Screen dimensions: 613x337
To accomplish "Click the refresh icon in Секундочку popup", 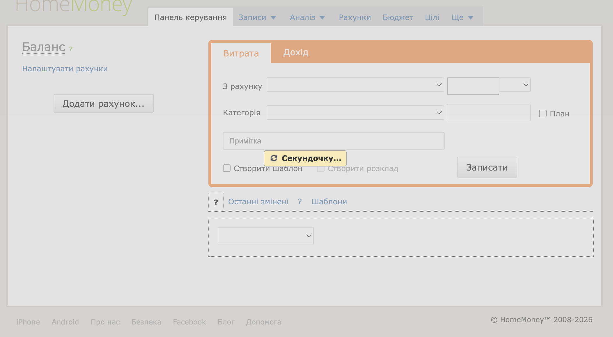I will click(274, 158).
